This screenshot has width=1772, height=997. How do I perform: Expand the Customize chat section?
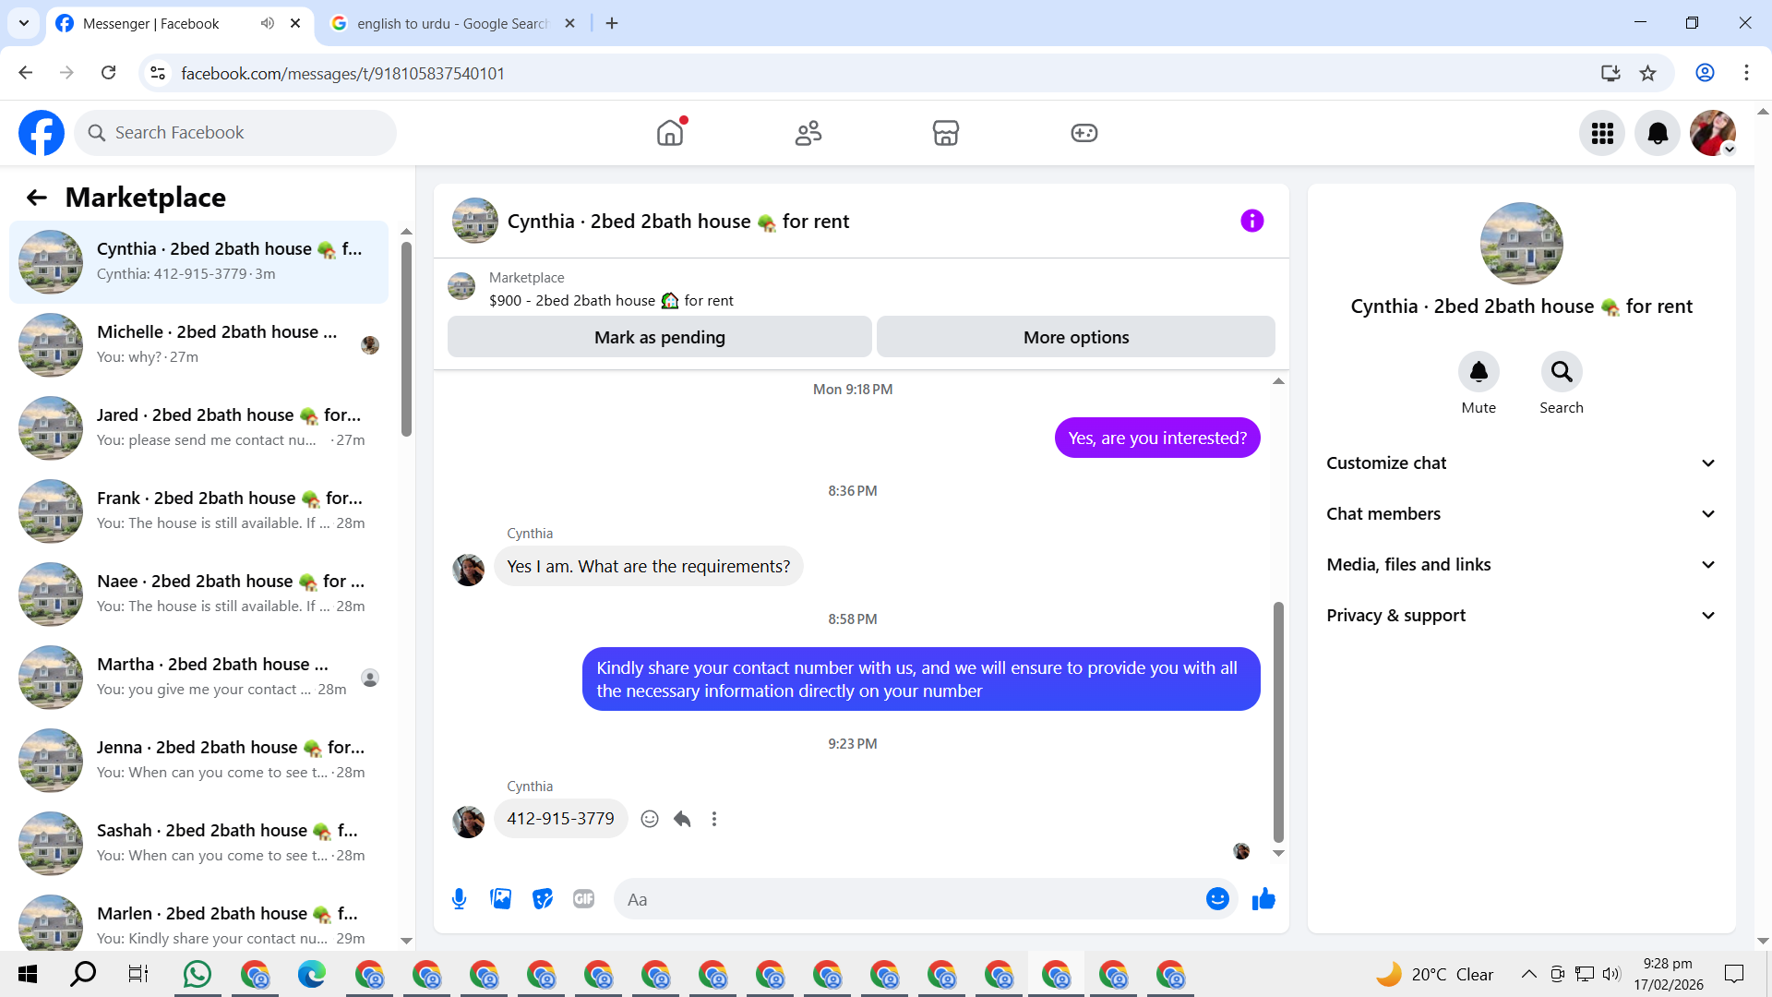1521,463
